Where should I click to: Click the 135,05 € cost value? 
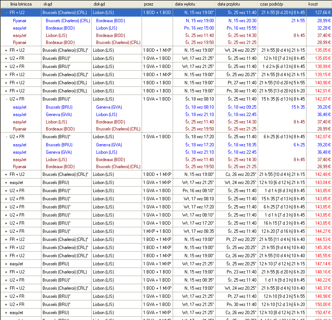coord(323,50)
